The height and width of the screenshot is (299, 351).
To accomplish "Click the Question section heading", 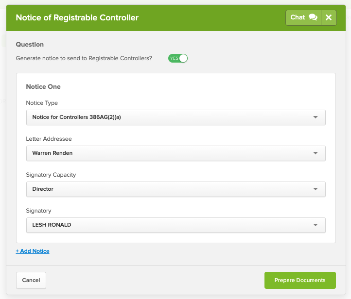I will [30, 44].
